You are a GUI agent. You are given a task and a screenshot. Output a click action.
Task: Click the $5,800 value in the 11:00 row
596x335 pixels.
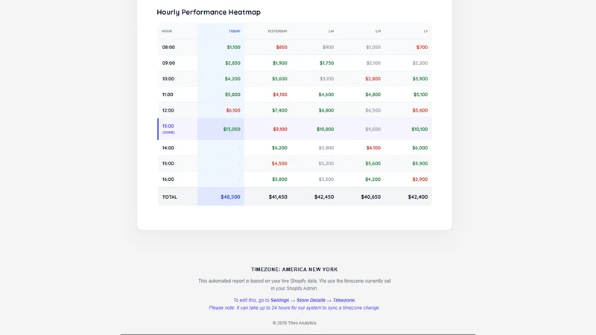(x=232, y=95)
